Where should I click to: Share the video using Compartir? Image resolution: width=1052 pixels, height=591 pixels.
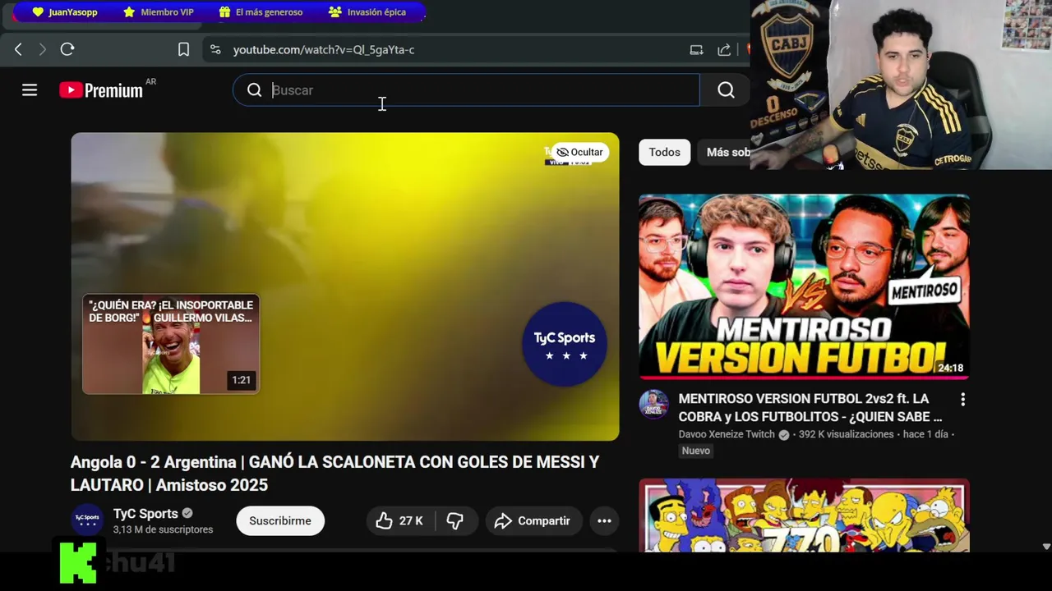click(x=533, y=520)
